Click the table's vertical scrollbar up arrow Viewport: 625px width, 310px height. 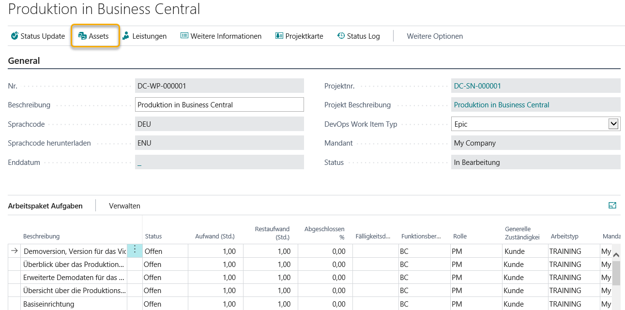click(616, 254)
